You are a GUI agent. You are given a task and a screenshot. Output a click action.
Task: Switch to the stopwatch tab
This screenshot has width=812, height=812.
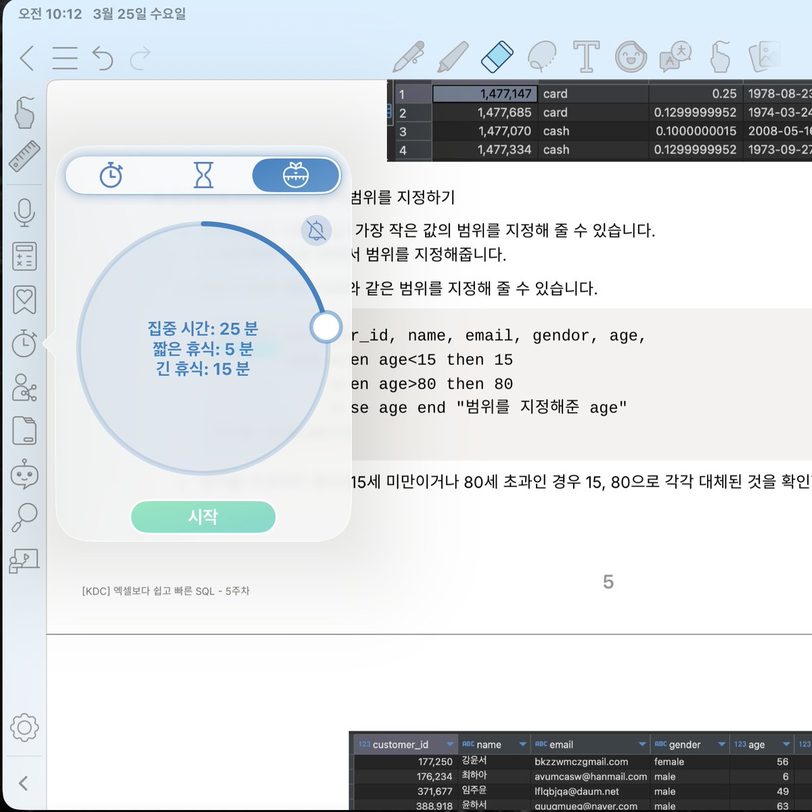[111, 175]
